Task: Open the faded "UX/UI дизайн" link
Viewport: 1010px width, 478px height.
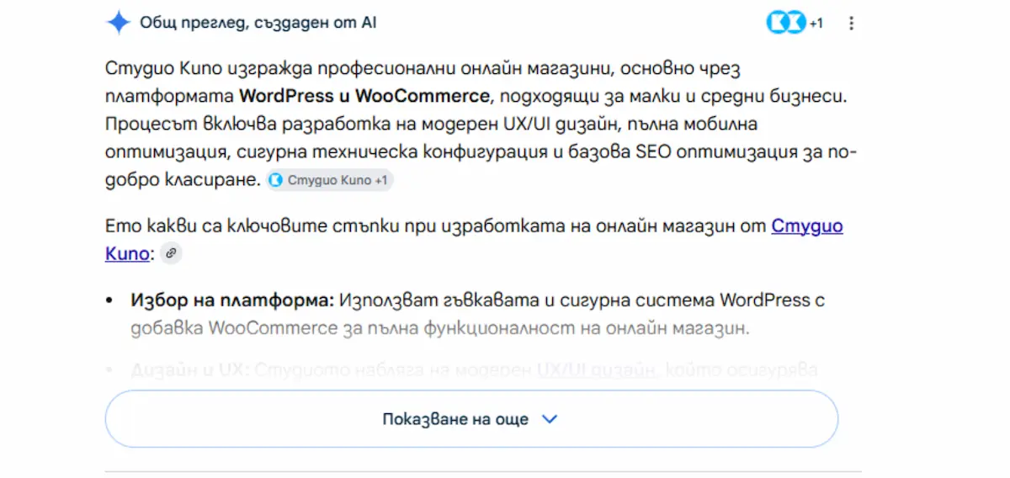Action: click(598, 369)
